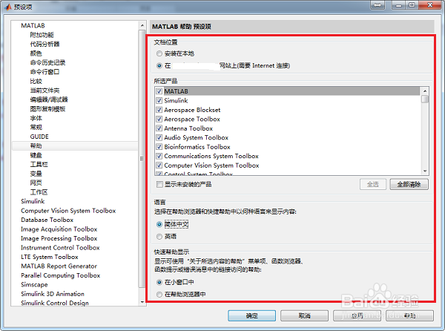Image resolution: width=445 pixels, height=331 pixels.
Task: Open 网页 preferences item
Action: point(36,183)
